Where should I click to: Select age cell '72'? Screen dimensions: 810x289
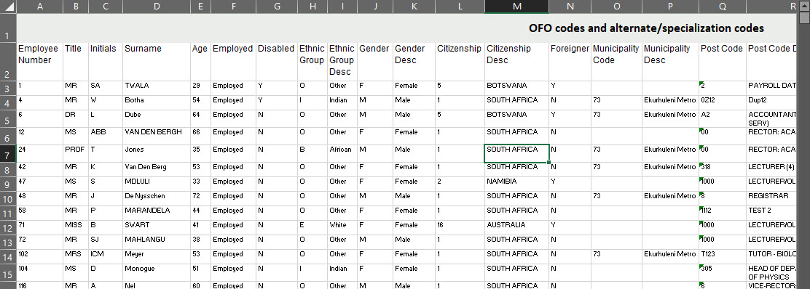point(200,198)
